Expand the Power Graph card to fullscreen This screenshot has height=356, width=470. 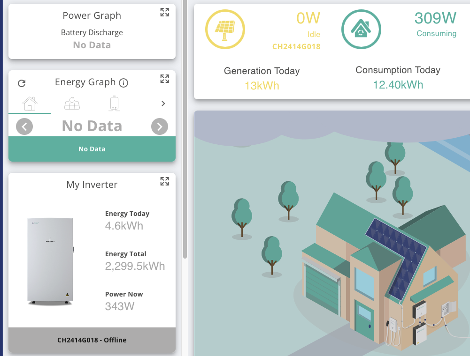(164, 12)
